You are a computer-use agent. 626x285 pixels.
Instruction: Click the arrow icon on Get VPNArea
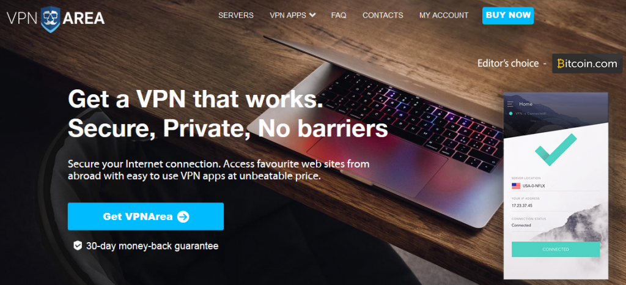[183, 217]
